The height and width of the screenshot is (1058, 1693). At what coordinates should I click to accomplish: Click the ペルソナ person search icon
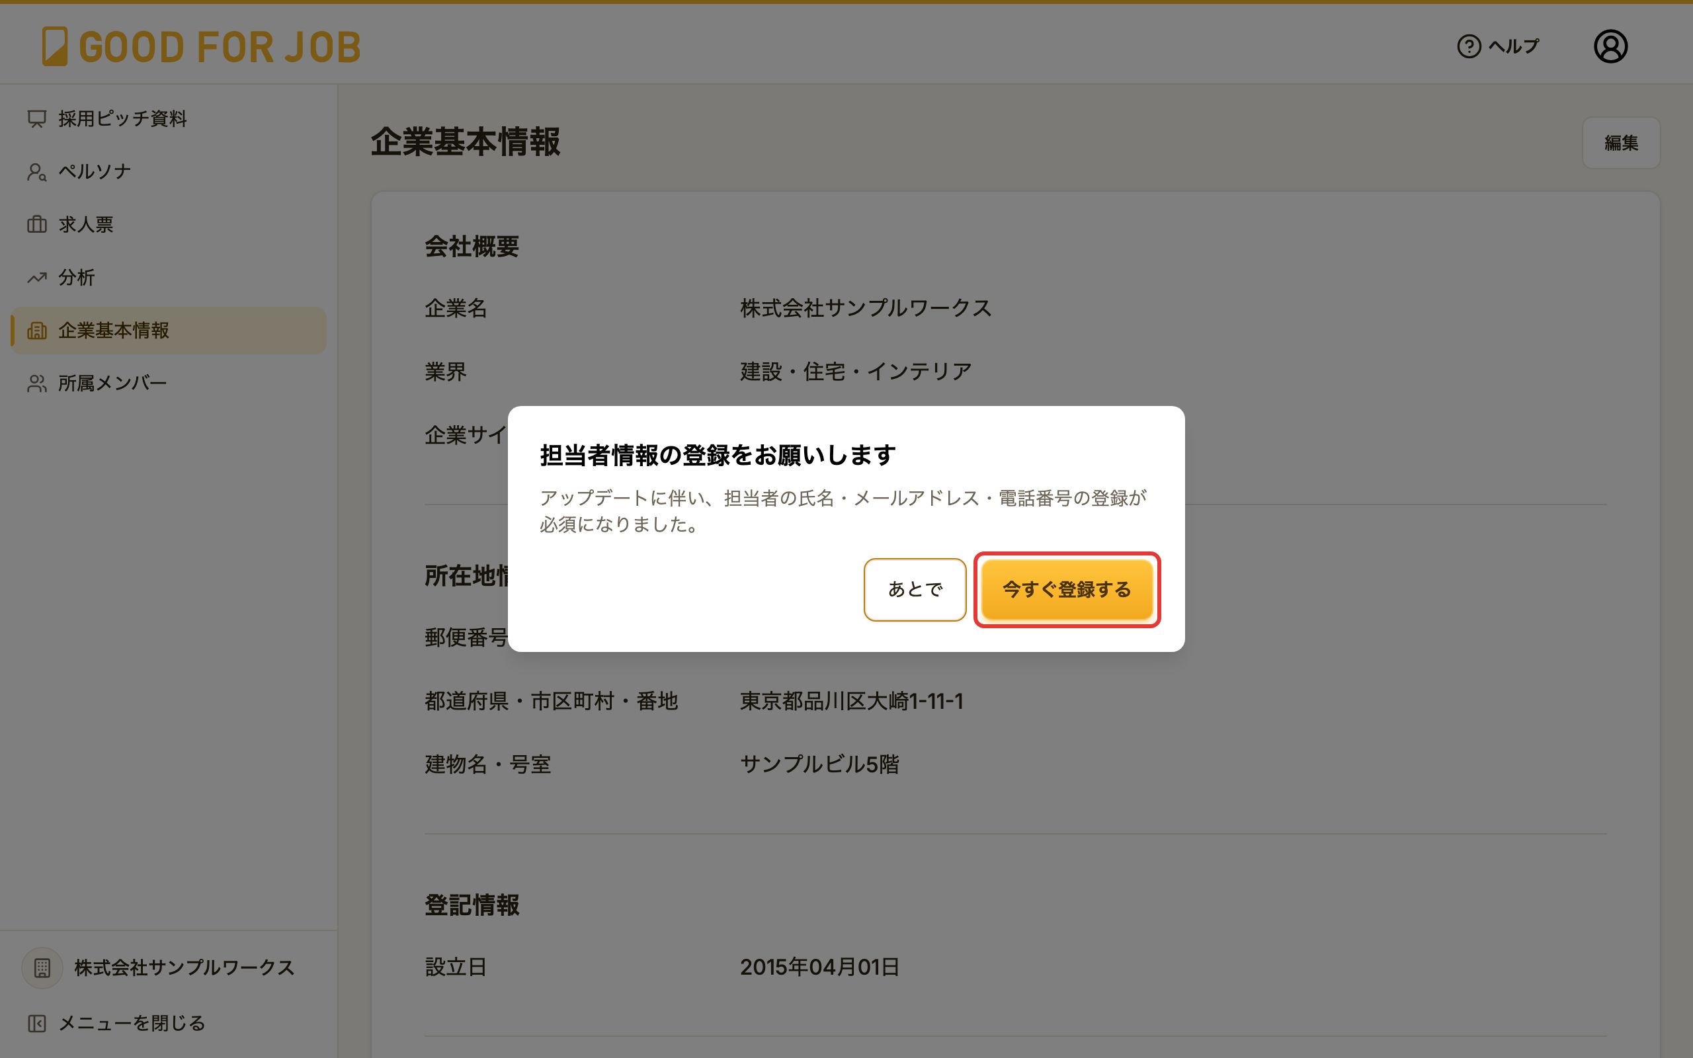click(37, 172)
